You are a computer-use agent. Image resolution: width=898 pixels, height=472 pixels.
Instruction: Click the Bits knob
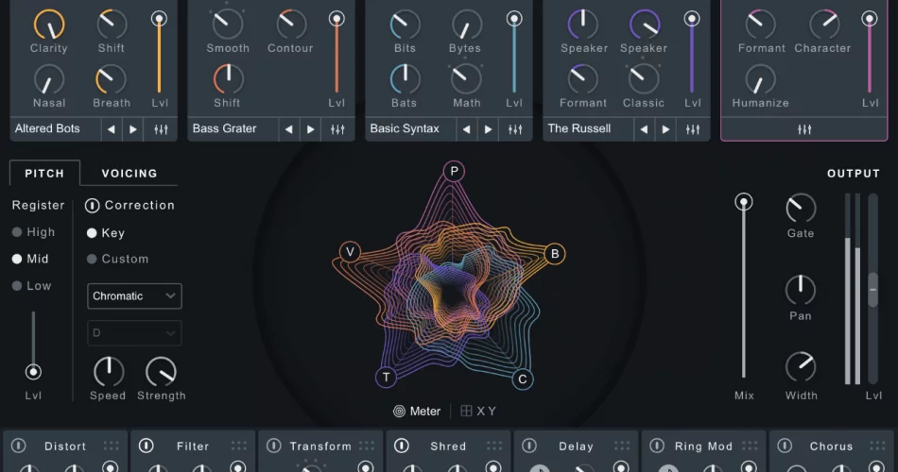pos(405,24)
